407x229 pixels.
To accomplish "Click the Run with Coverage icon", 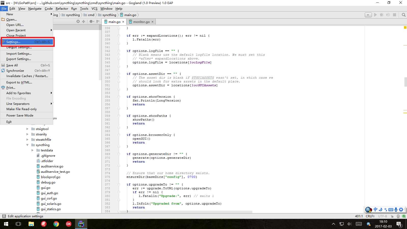I will pyautogui.click(x=388, y=15).
